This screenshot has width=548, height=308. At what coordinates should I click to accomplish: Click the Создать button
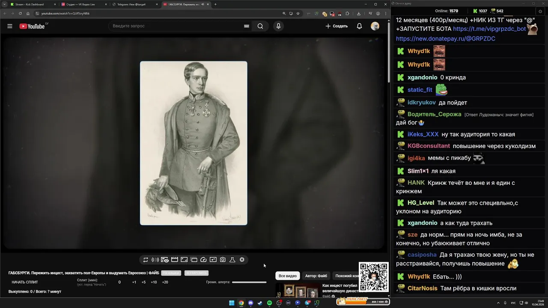click(x=337, y=26)
